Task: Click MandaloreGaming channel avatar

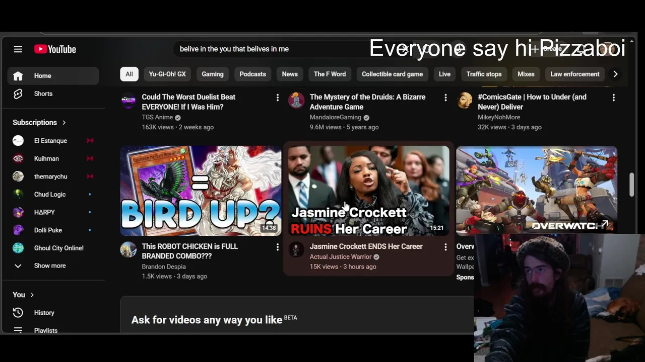Action: (296, 100)
